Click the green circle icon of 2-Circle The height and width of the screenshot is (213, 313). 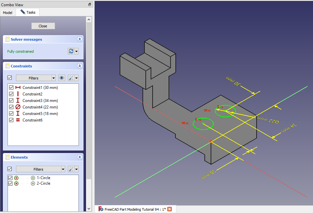(x=33, y=183)
